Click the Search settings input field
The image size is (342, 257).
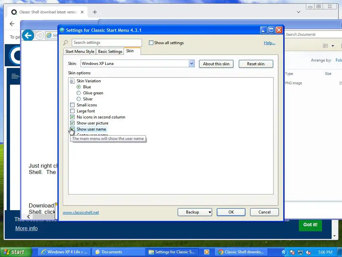coord(107,42)
